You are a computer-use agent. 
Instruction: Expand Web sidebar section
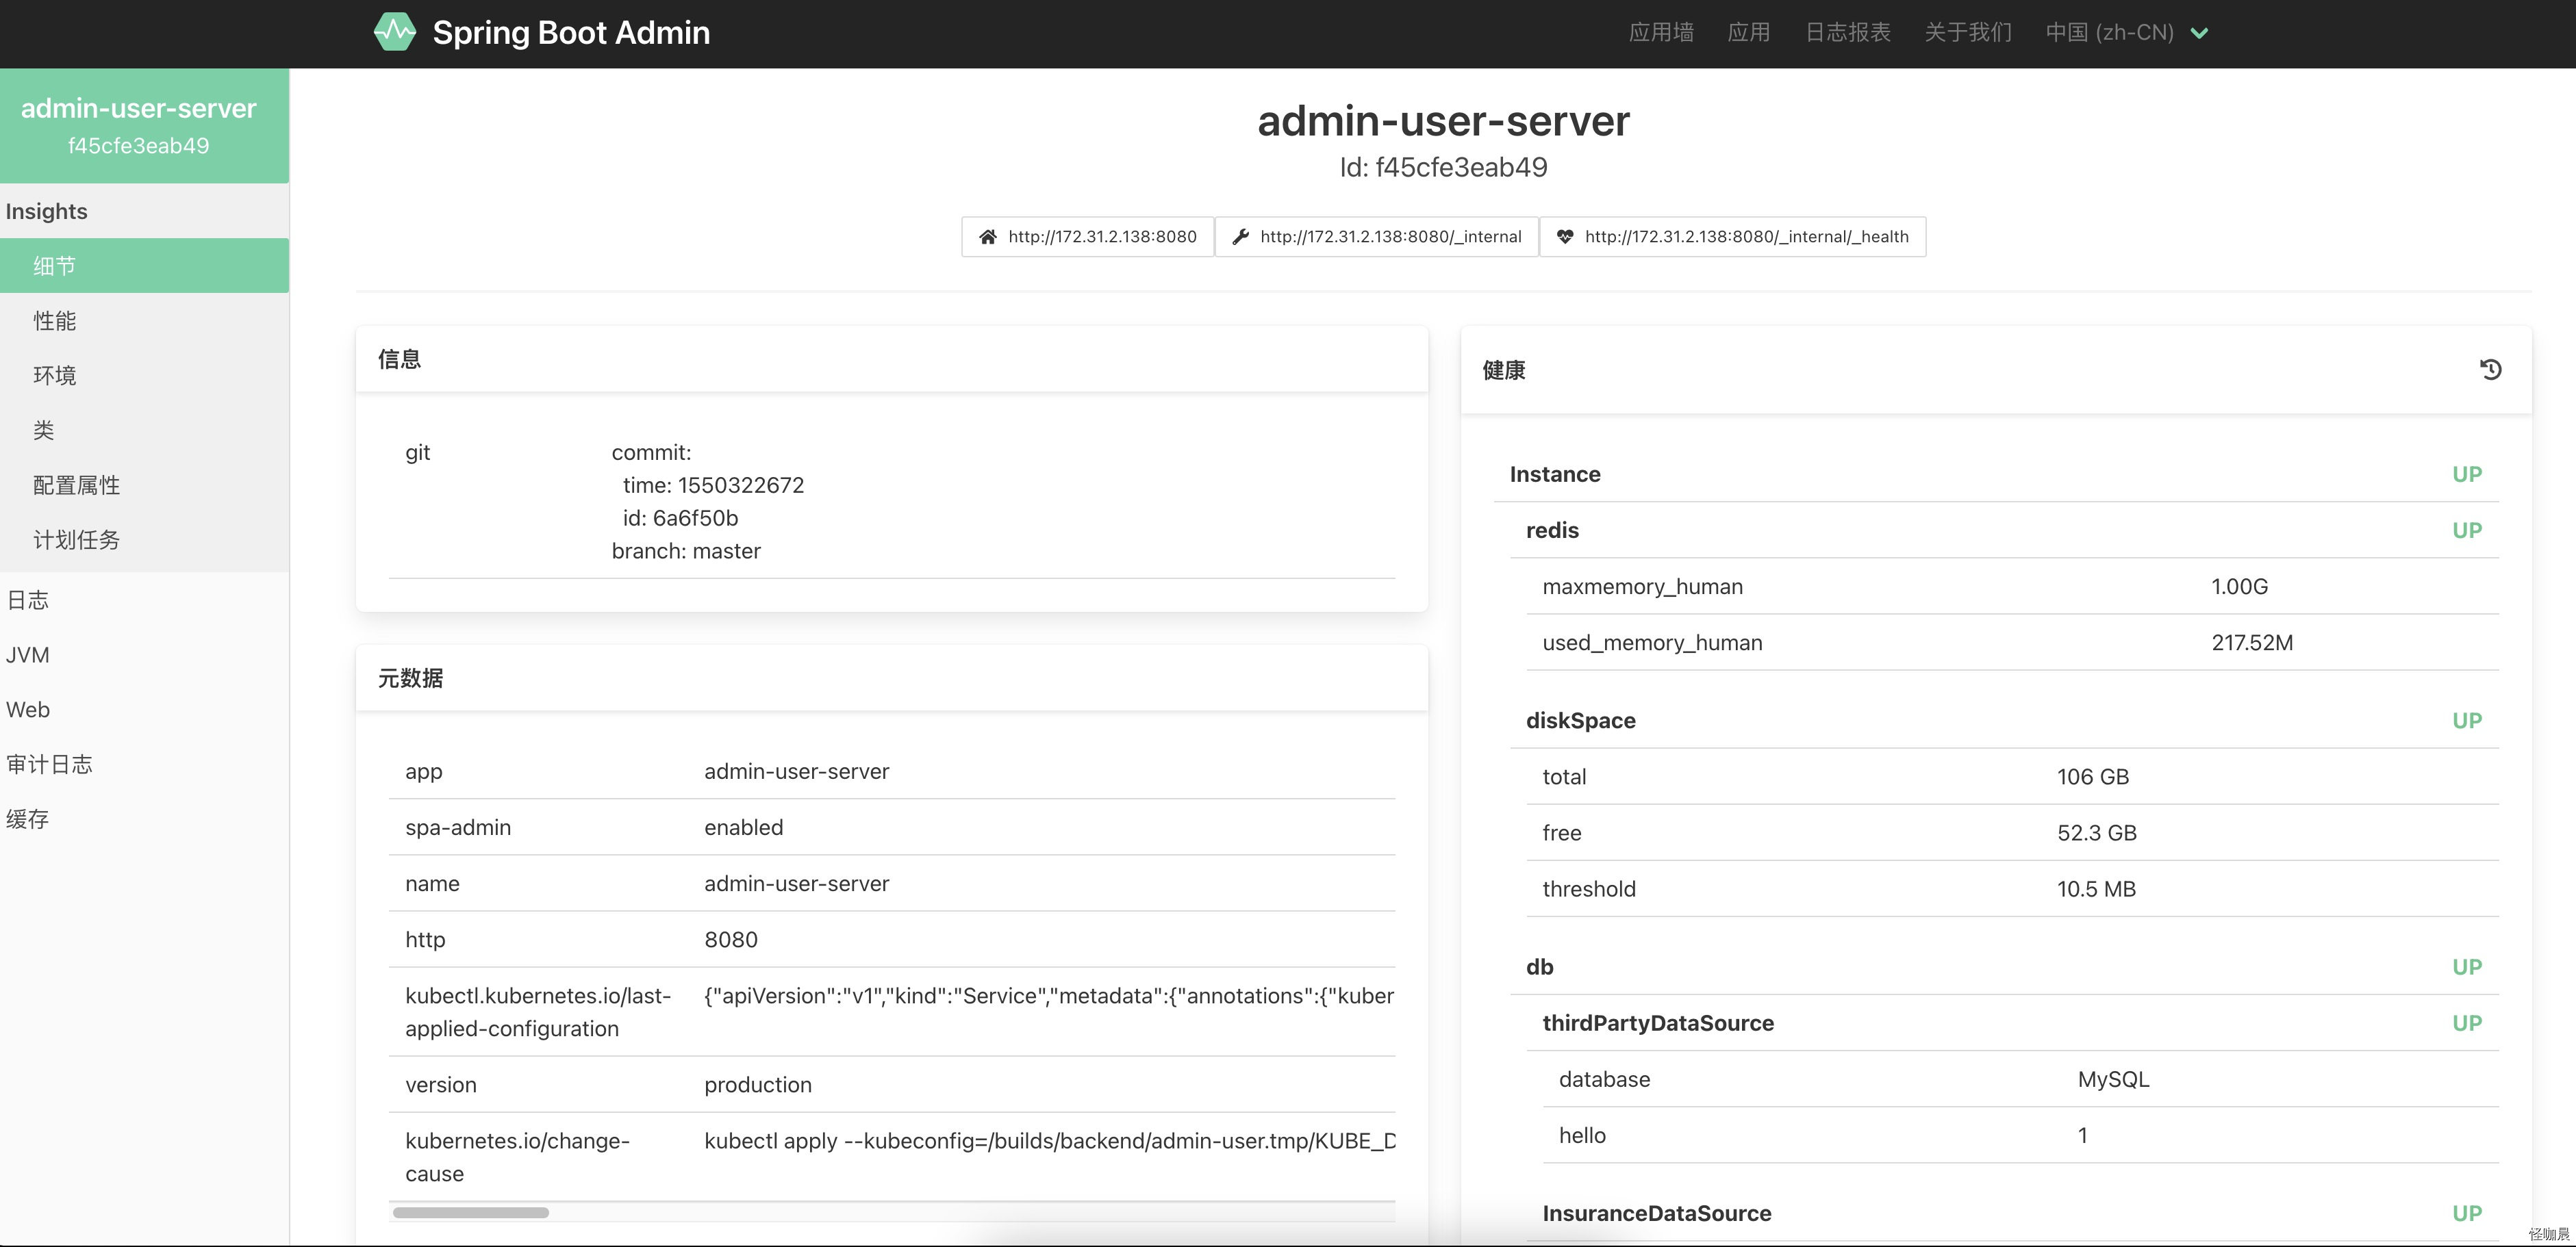tap(144, 710)
